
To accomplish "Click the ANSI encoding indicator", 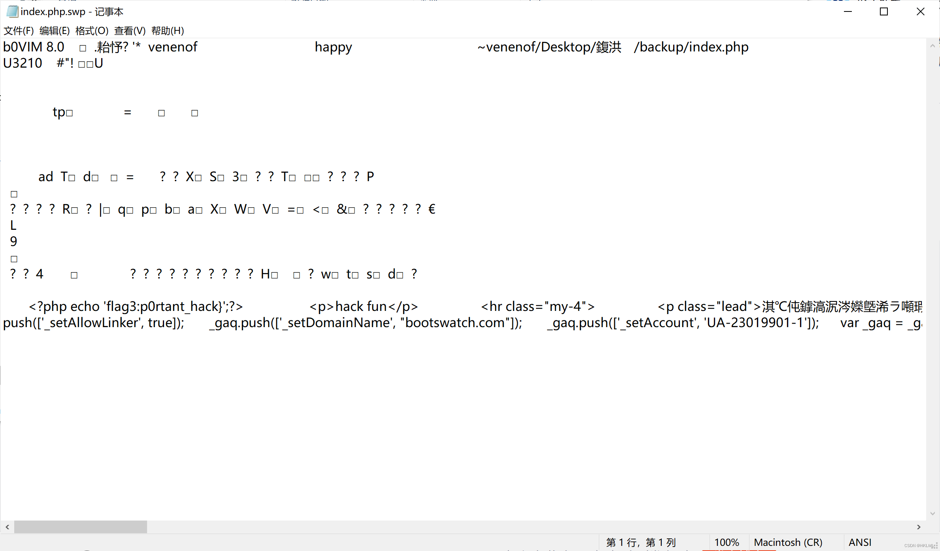I will point(860,542).
